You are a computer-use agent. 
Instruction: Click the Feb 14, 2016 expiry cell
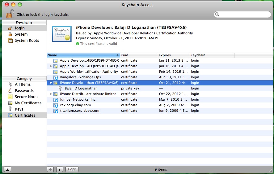(x=173, y=72)
